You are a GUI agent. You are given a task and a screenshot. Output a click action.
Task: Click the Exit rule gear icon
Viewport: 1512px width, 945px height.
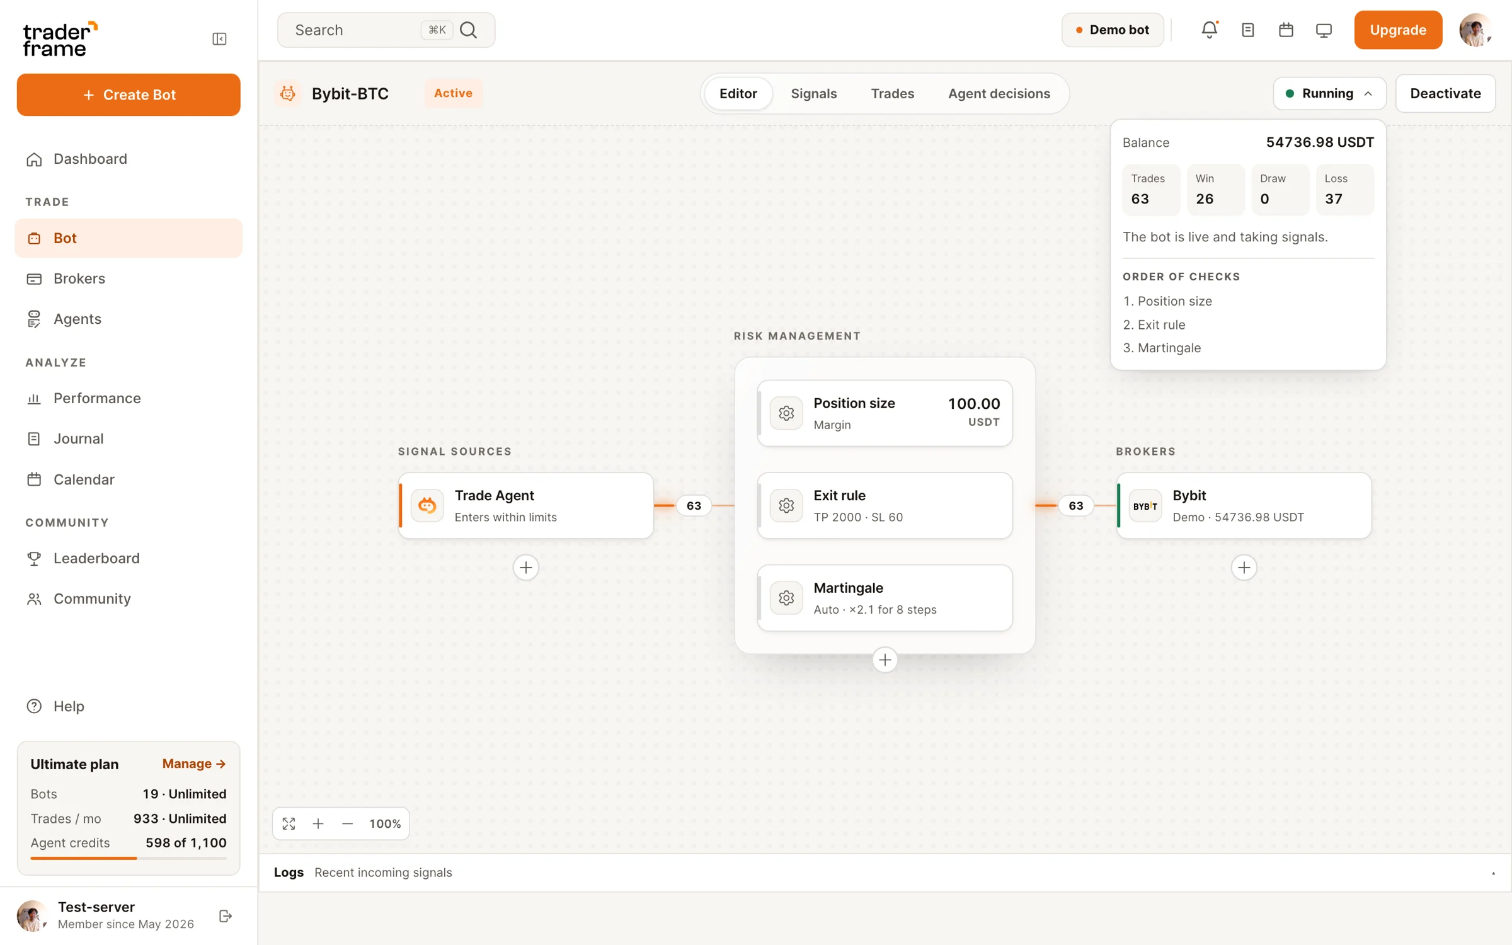[786, 505]
